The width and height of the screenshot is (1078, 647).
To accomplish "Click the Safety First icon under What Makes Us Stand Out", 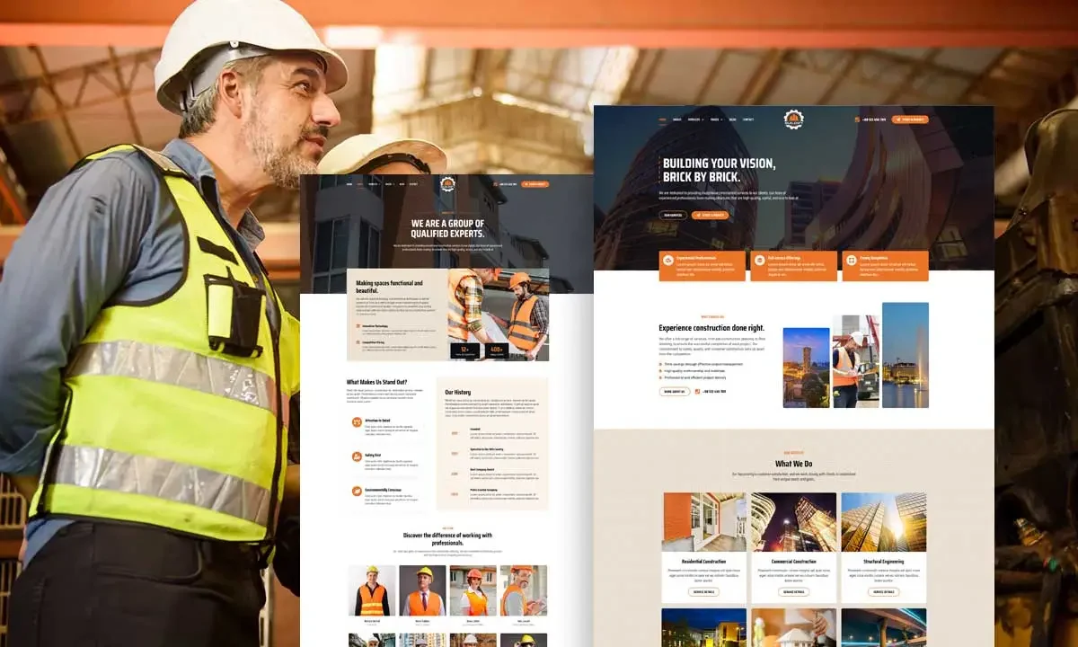I will click(x=357, y=456).
